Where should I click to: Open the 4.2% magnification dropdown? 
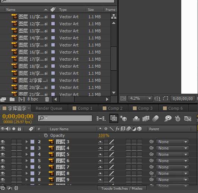[140, 98]
